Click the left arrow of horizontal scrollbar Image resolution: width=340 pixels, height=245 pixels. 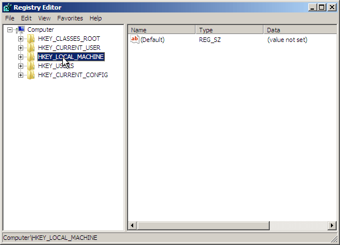[x=132, y=226]
